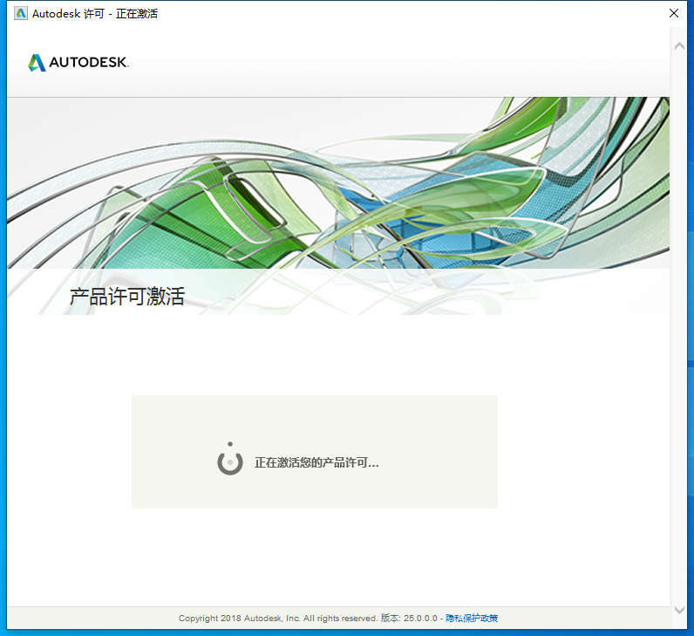Click the AUTODESK wordmark text
Screen dimensions: 694x636
89,63
